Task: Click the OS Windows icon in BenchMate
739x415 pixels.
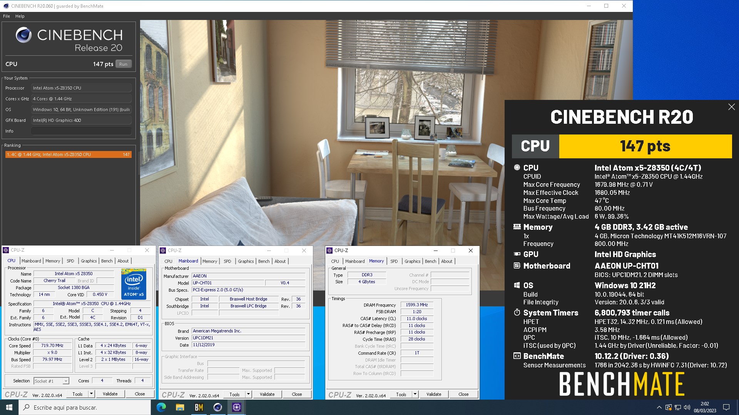Action: click(517, 285)
